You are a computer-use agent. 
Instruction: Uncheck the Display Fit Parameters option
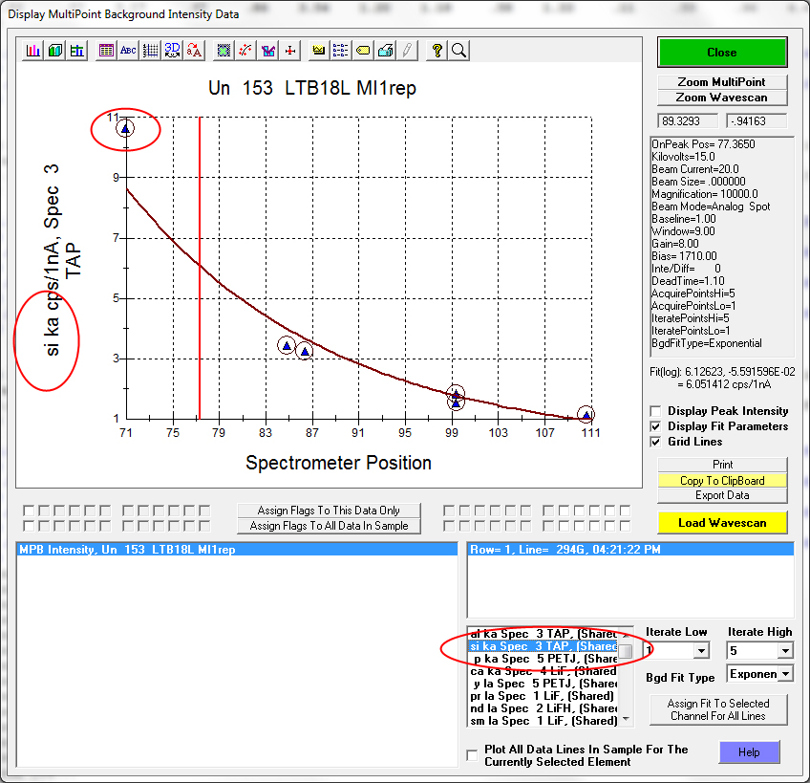click(x=656, y=426)
